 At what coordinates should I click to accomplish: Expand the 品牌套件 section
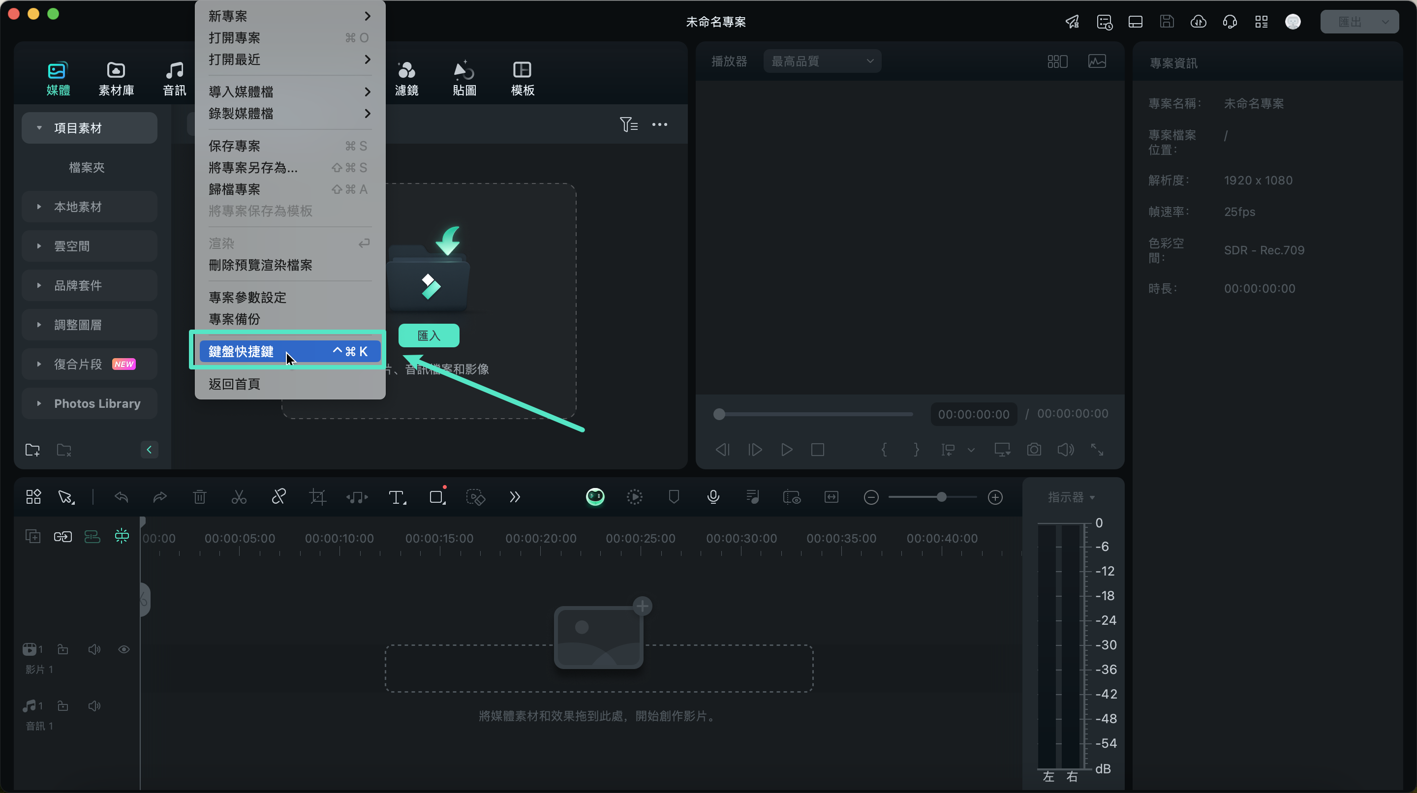click(x=89, y=285)
